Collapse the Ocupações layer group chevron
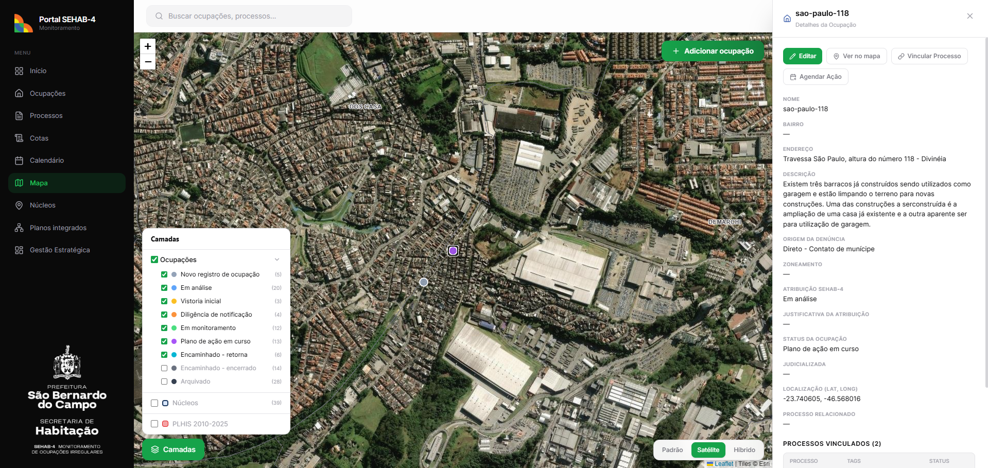988x468 pixels. pos(277,259)
